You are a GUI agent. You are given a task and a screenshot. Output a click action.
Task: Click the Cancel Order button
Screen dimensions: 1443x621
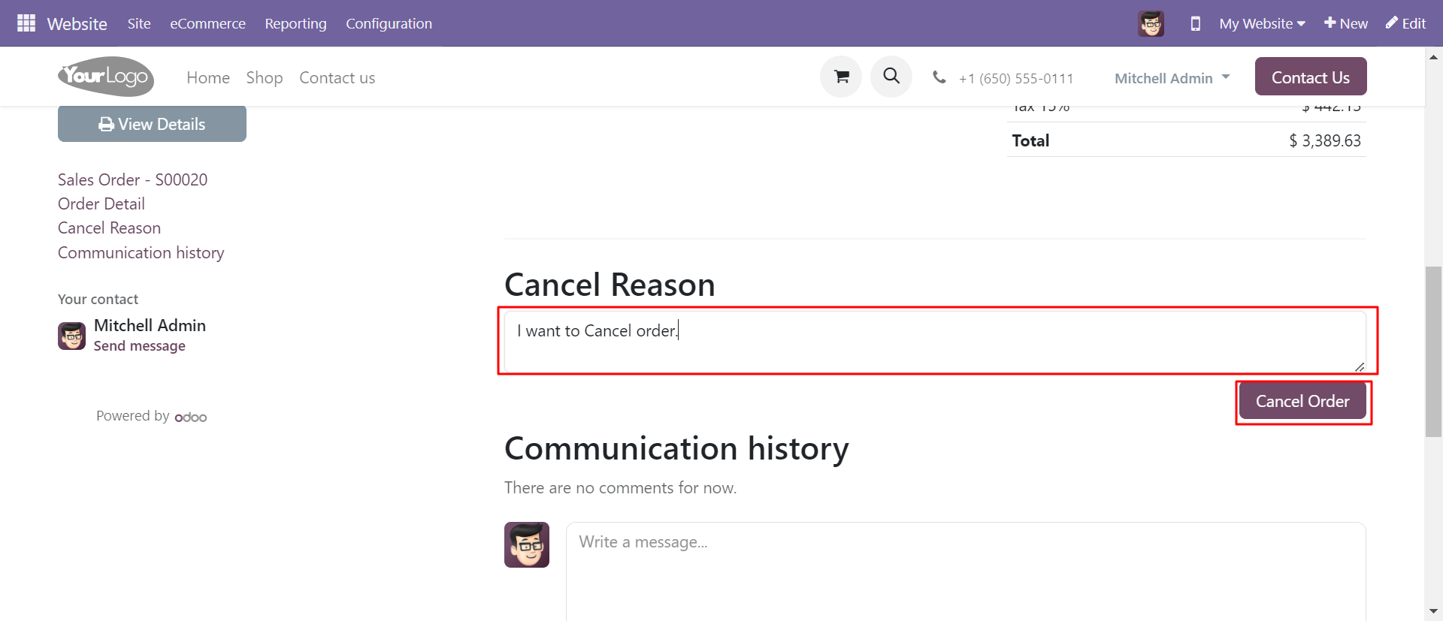(1302, 402)
